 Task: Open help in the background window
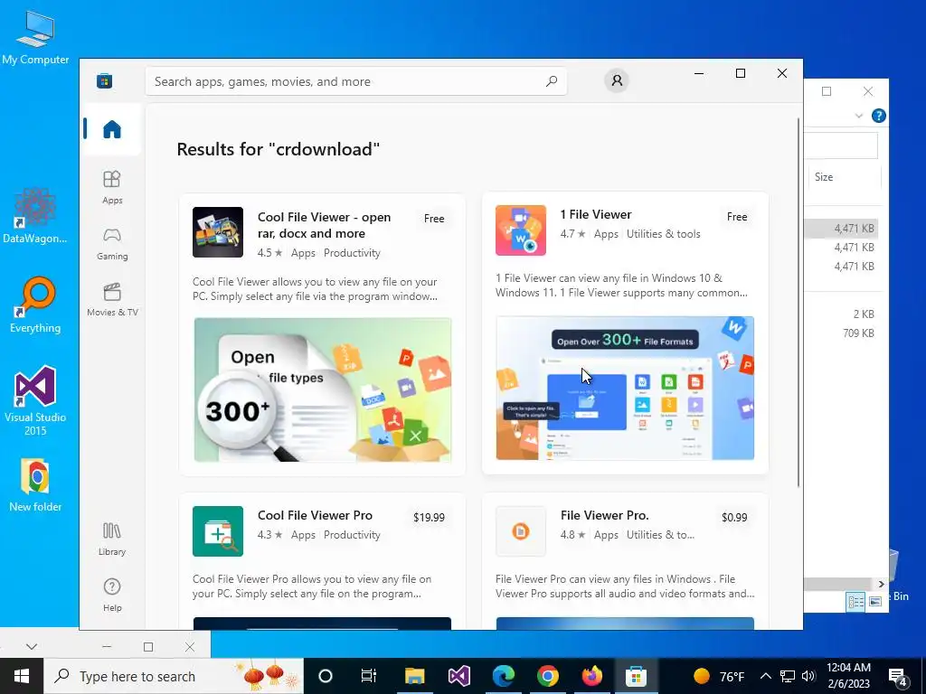tap(878, 116)
